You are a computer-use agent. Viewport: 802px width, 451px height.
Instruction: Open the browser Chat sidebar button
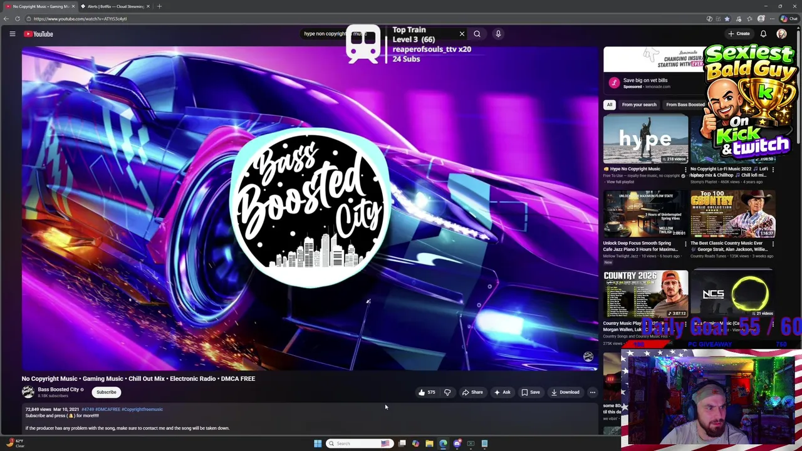(789, 19)
